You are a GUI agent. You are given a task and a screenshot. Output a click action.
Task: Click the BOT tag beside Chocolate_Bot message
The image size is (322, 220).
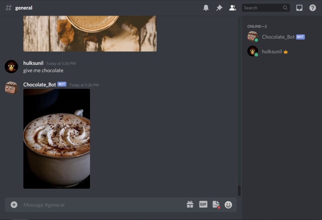tap(62, 84)
